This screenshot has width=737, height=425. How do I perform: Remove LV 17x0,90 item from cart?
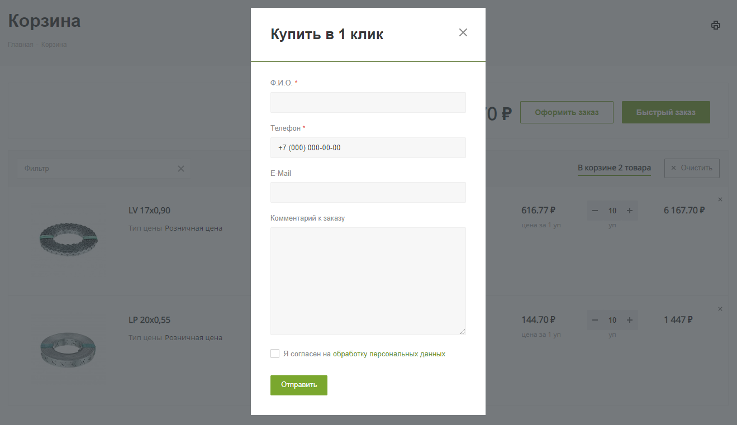tap(720, 199)
